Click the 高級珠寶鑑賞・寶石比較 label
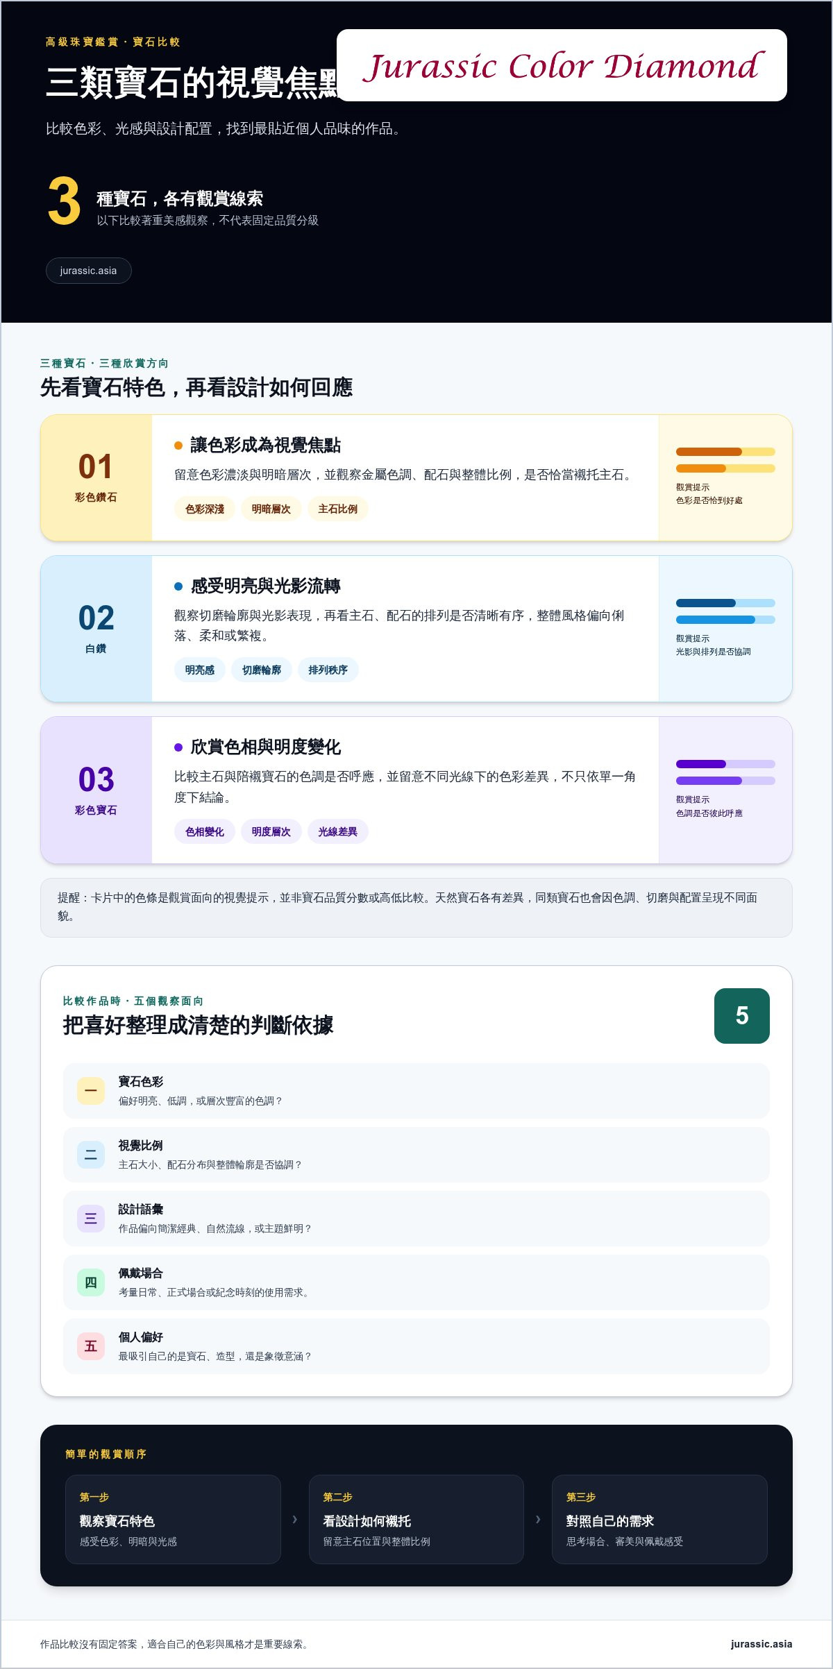The image size is (833, 1669). pyautogui.click(x=113, y=42)
